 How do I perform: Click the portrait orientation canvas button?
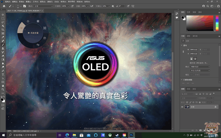pos(192,59)
